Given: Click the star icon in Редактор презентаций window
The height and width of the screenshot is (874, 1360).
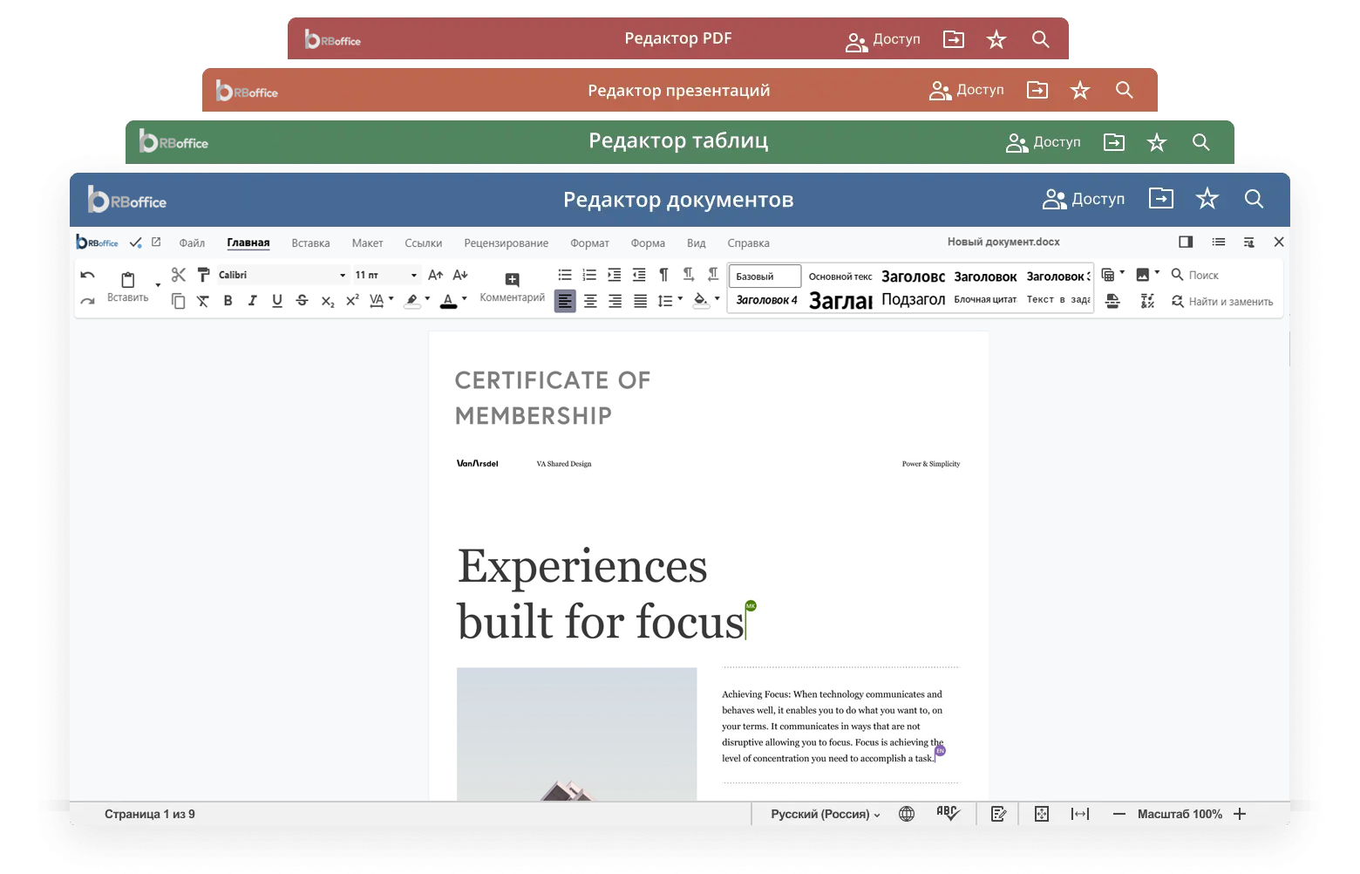Looking at the screenshot, I should tap(1080, 90).
